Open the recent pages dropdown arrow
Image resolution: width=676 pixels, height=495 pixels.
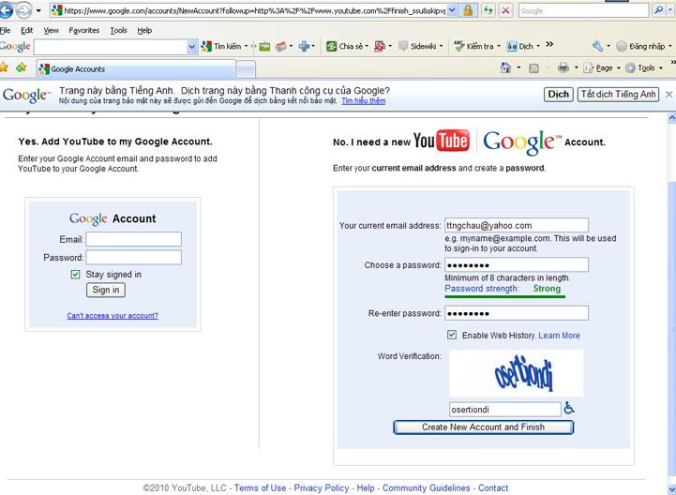(x=38, y=10)
